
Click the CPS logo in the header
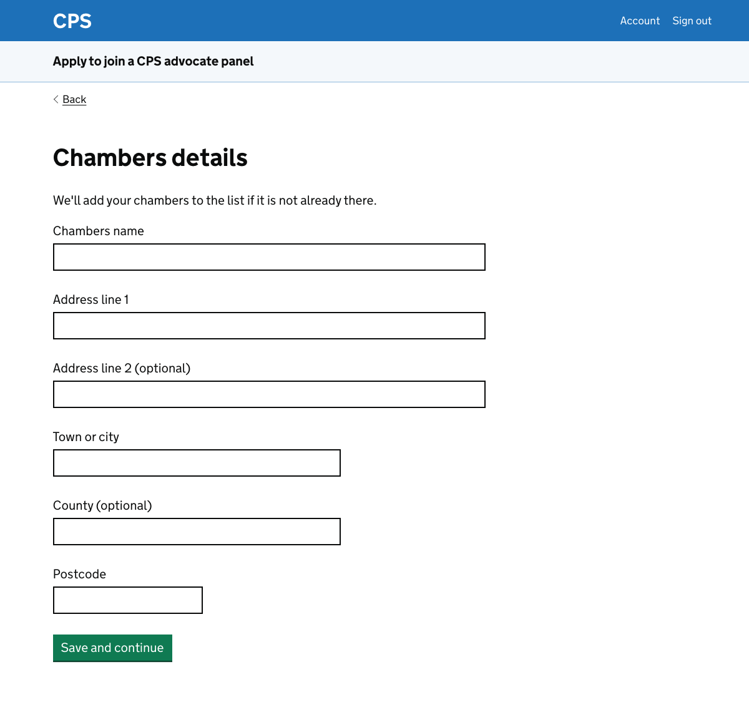72,21
